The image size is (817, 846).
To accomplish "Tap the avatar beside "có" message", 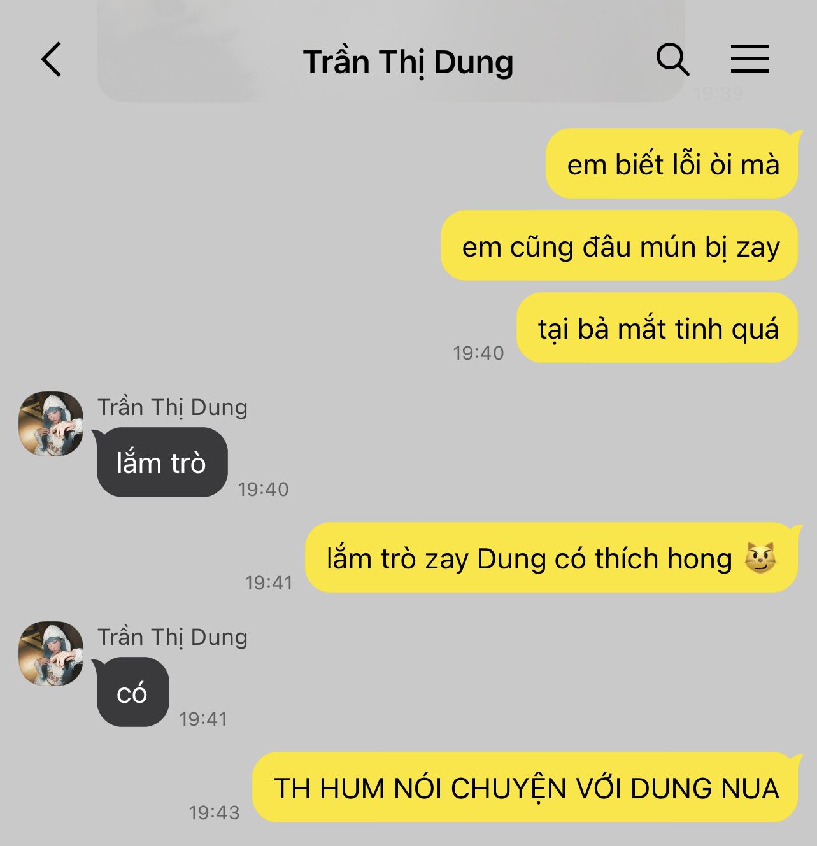I will click(51, 654).
